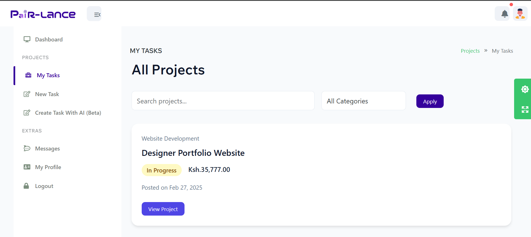Open the Designer Portfolio Website title
Screen dimensions: 531x237
pos(193,153)
